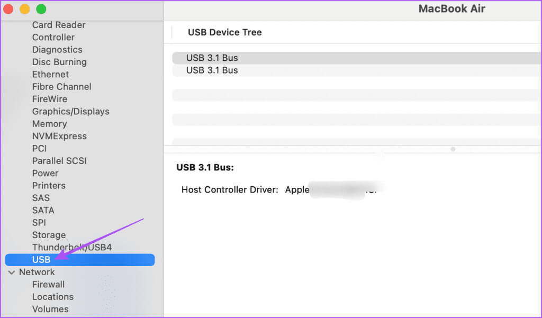Click the pane split divider handle
Image resolution: width=542 pixels, height=318 pixels.
[453, 149]
